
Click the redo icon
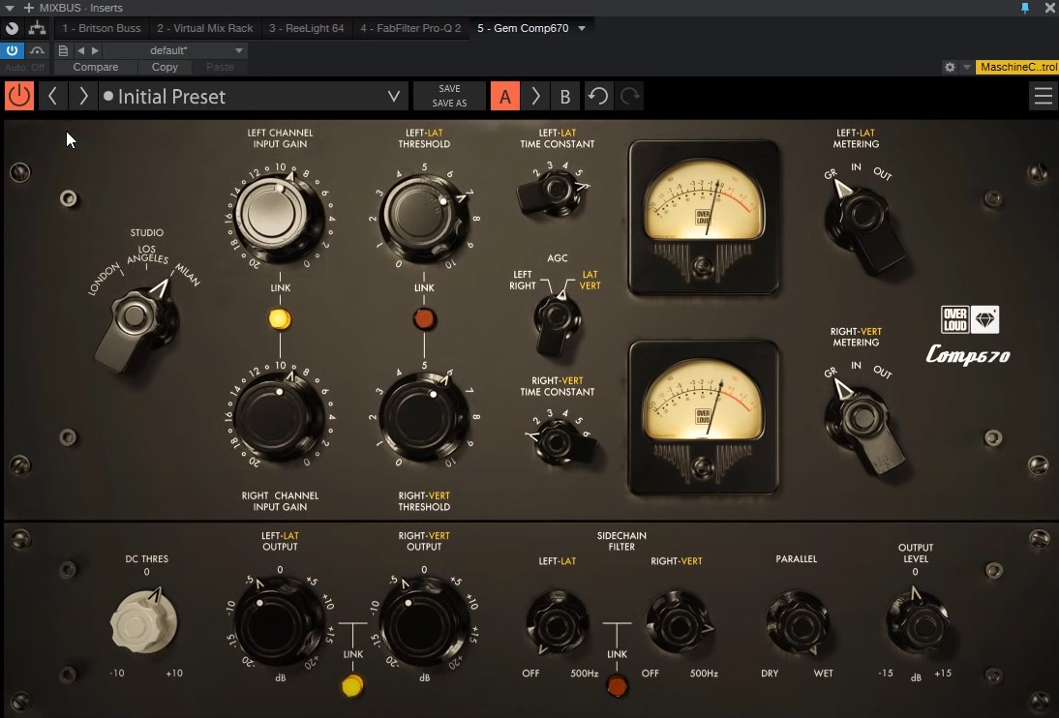click(x=630, y=96)
